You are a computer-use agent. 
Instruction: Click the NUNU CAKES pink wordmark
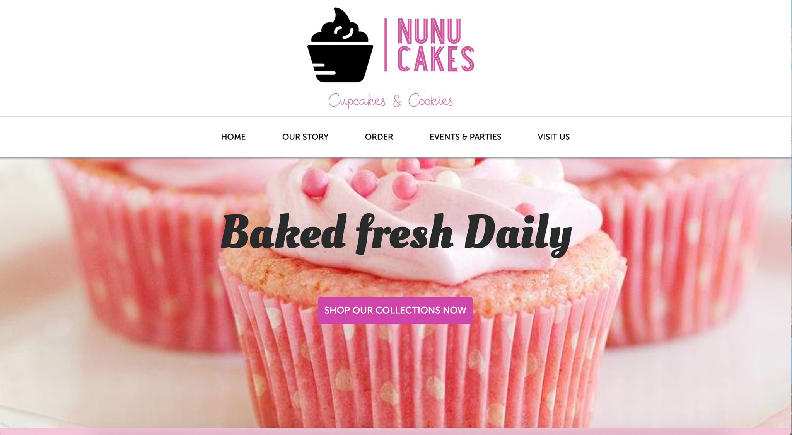pos(436,45)
